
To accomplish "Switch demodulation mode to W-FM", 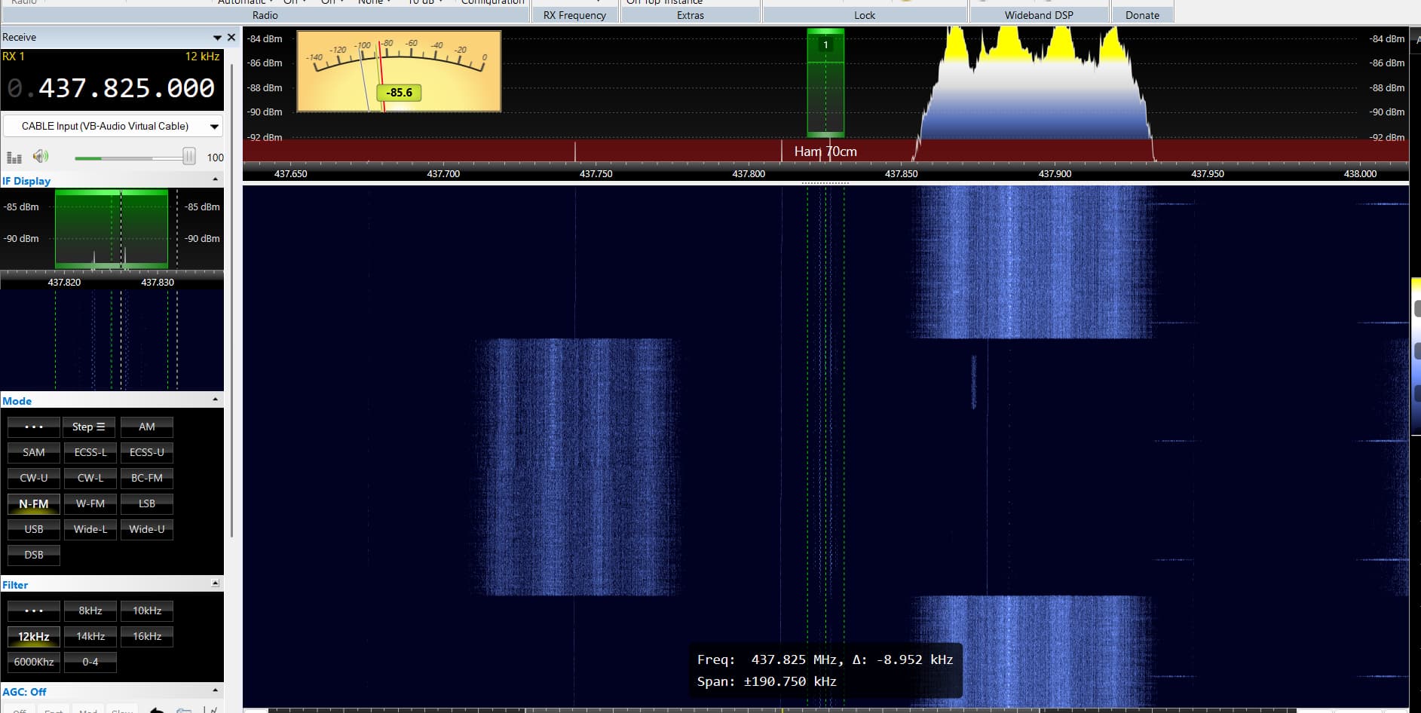I will tap(90, 503).
